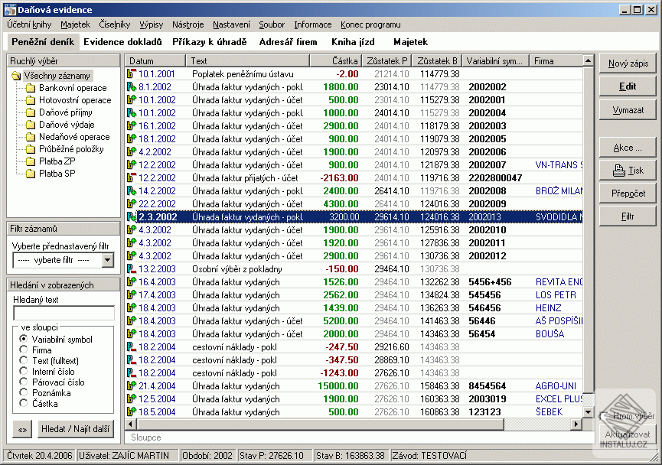Switch to the Kniha jízd tab
The width and height of the screenshot is (662, 465).
click(353, 42)
